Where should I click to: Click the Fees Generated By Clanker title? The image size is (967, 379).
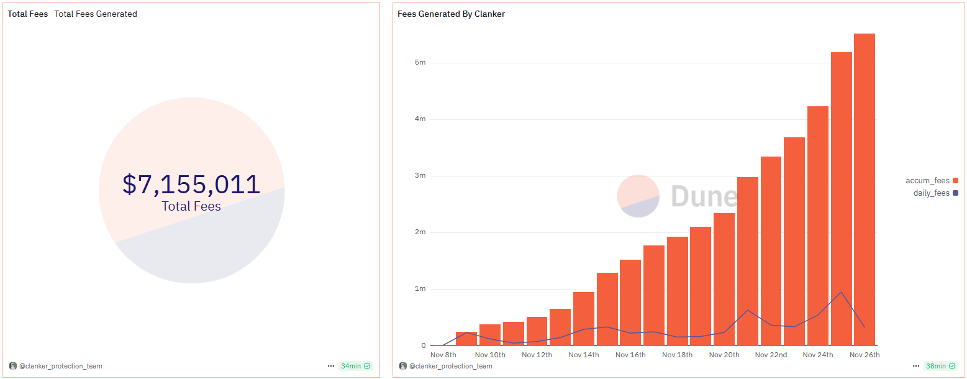point(452,14)
